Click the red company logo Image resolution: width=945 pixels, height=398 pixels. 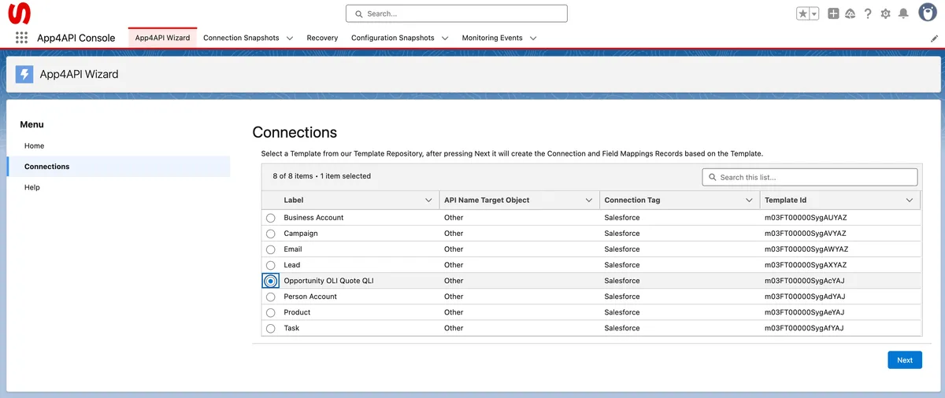coord(19,13)
